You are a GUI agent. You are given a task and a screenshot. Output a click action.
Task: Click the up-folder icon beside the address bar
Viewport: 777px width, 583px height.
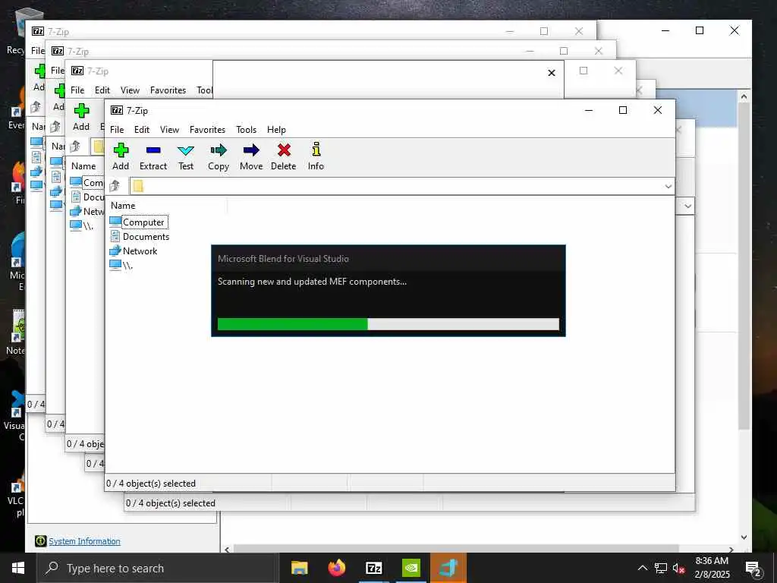point(115,186)
